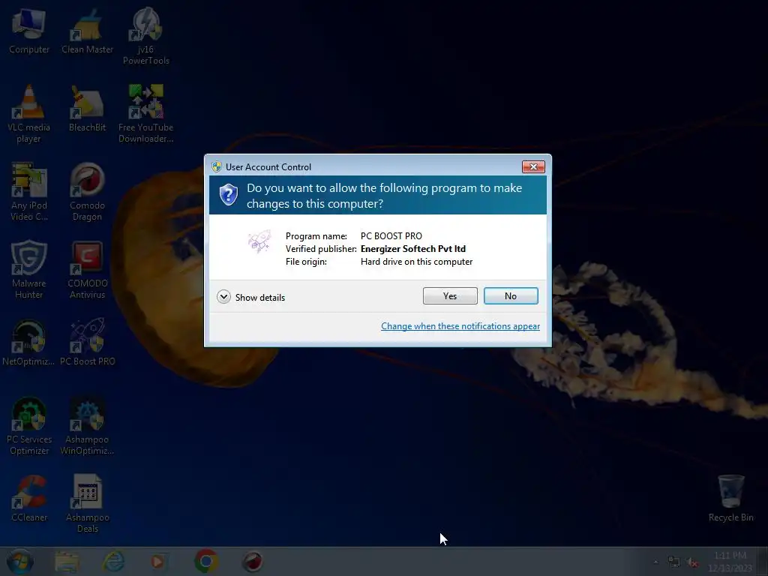Select PC Services Optimizer desktop icon
768x576 pixels.
pyautogui.click(x=29, y=426)
